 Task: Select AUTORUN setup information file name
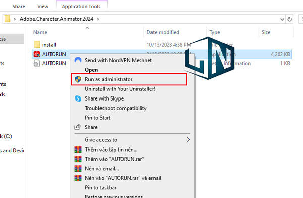(x=54, y=63)
